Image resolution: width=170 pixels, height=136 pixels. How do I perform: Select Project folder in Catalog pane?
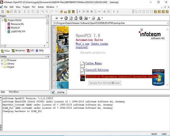click(9, 67)
